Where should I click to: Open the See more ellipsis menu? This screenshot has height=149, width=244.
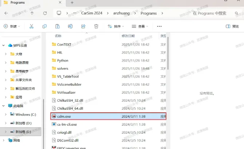(x=160, y=26)
